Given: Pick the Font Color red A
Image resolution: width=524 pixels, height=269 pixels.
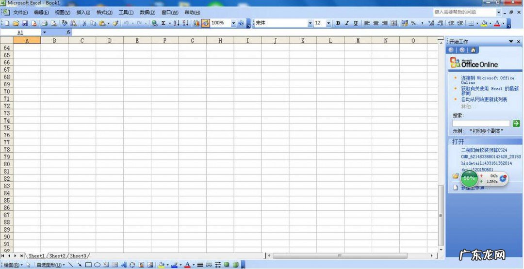Looking at the screenshot, I should click(x=497, y=23).
